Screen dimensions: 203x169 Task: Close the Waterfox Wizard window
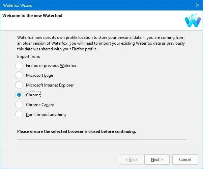pos(197,5)
